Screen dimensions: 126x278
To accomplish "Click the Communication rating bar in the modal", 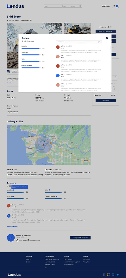I will (x=31, y=68).
